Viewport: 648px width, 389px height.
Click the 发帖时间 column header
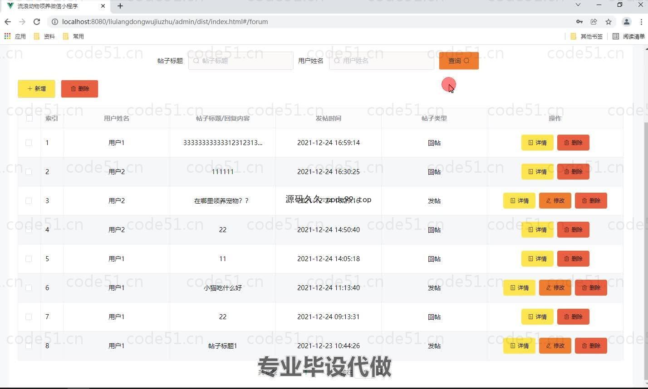coord(329,118)
